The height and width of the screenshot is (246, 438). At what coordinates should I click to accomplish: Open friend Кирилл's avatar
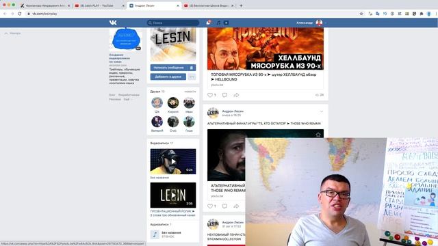click(173, 102)
